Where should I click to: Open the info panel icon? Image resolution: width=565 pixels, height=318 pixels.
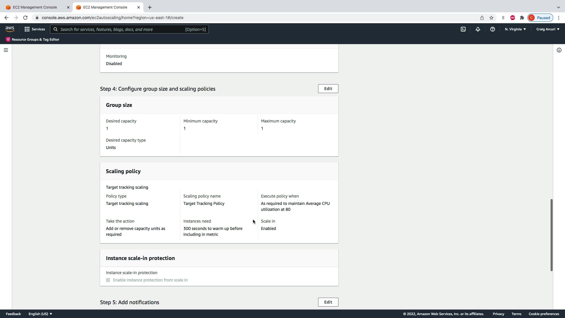[x=559, y=50]
